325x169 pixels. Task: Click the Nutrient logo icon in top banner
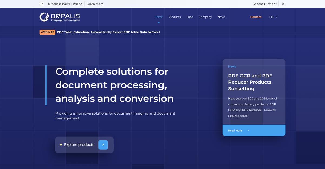point(42,4)
